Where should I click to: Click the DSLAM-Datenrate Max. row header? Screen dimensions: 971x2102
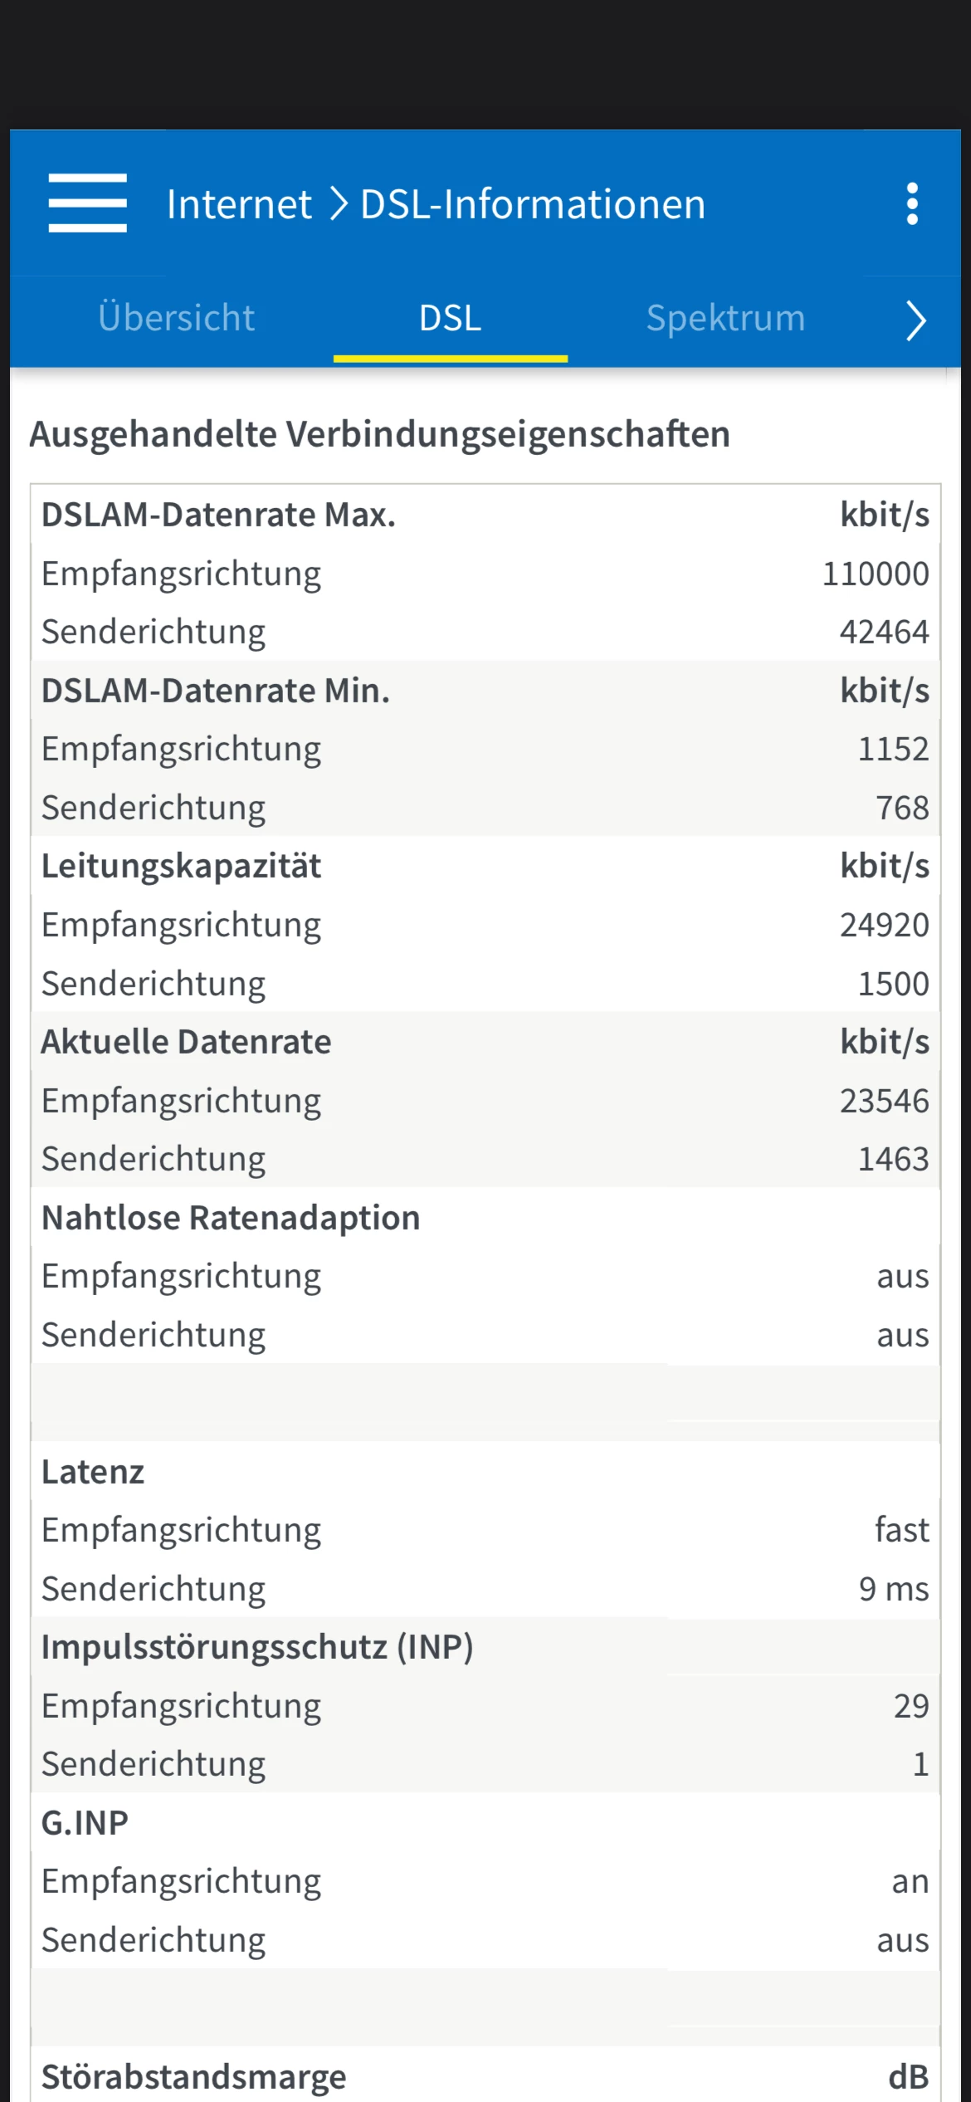pyautogui.click(x=218, y=516)
